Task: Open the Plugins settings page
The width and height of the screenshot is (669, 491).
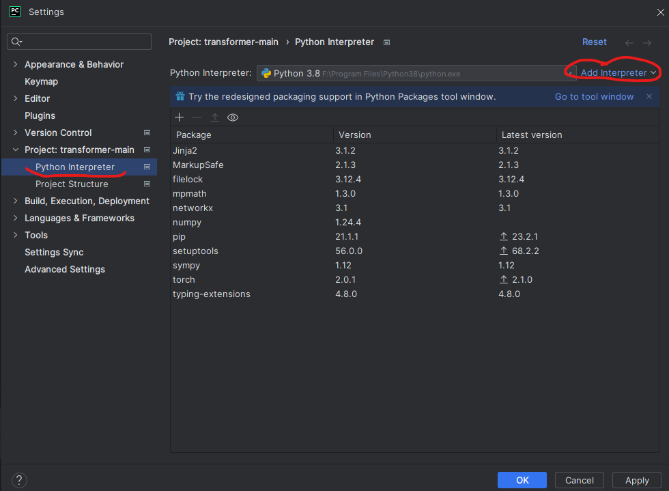Action: tap(40, 115)
